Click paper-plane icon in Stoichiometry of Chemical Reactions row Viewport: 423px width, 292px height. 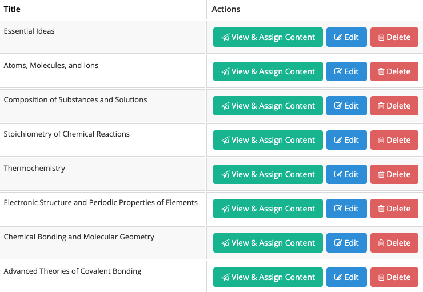point(226,140)
